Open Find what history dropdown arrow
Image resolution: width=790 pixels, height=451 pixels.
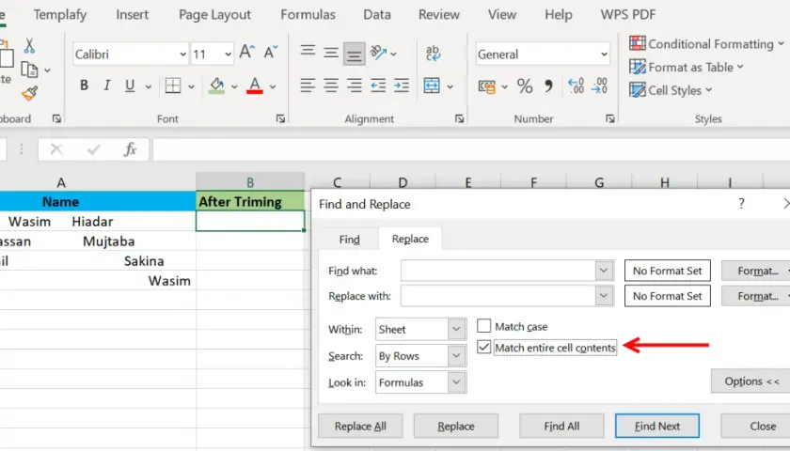pos(604,271)
